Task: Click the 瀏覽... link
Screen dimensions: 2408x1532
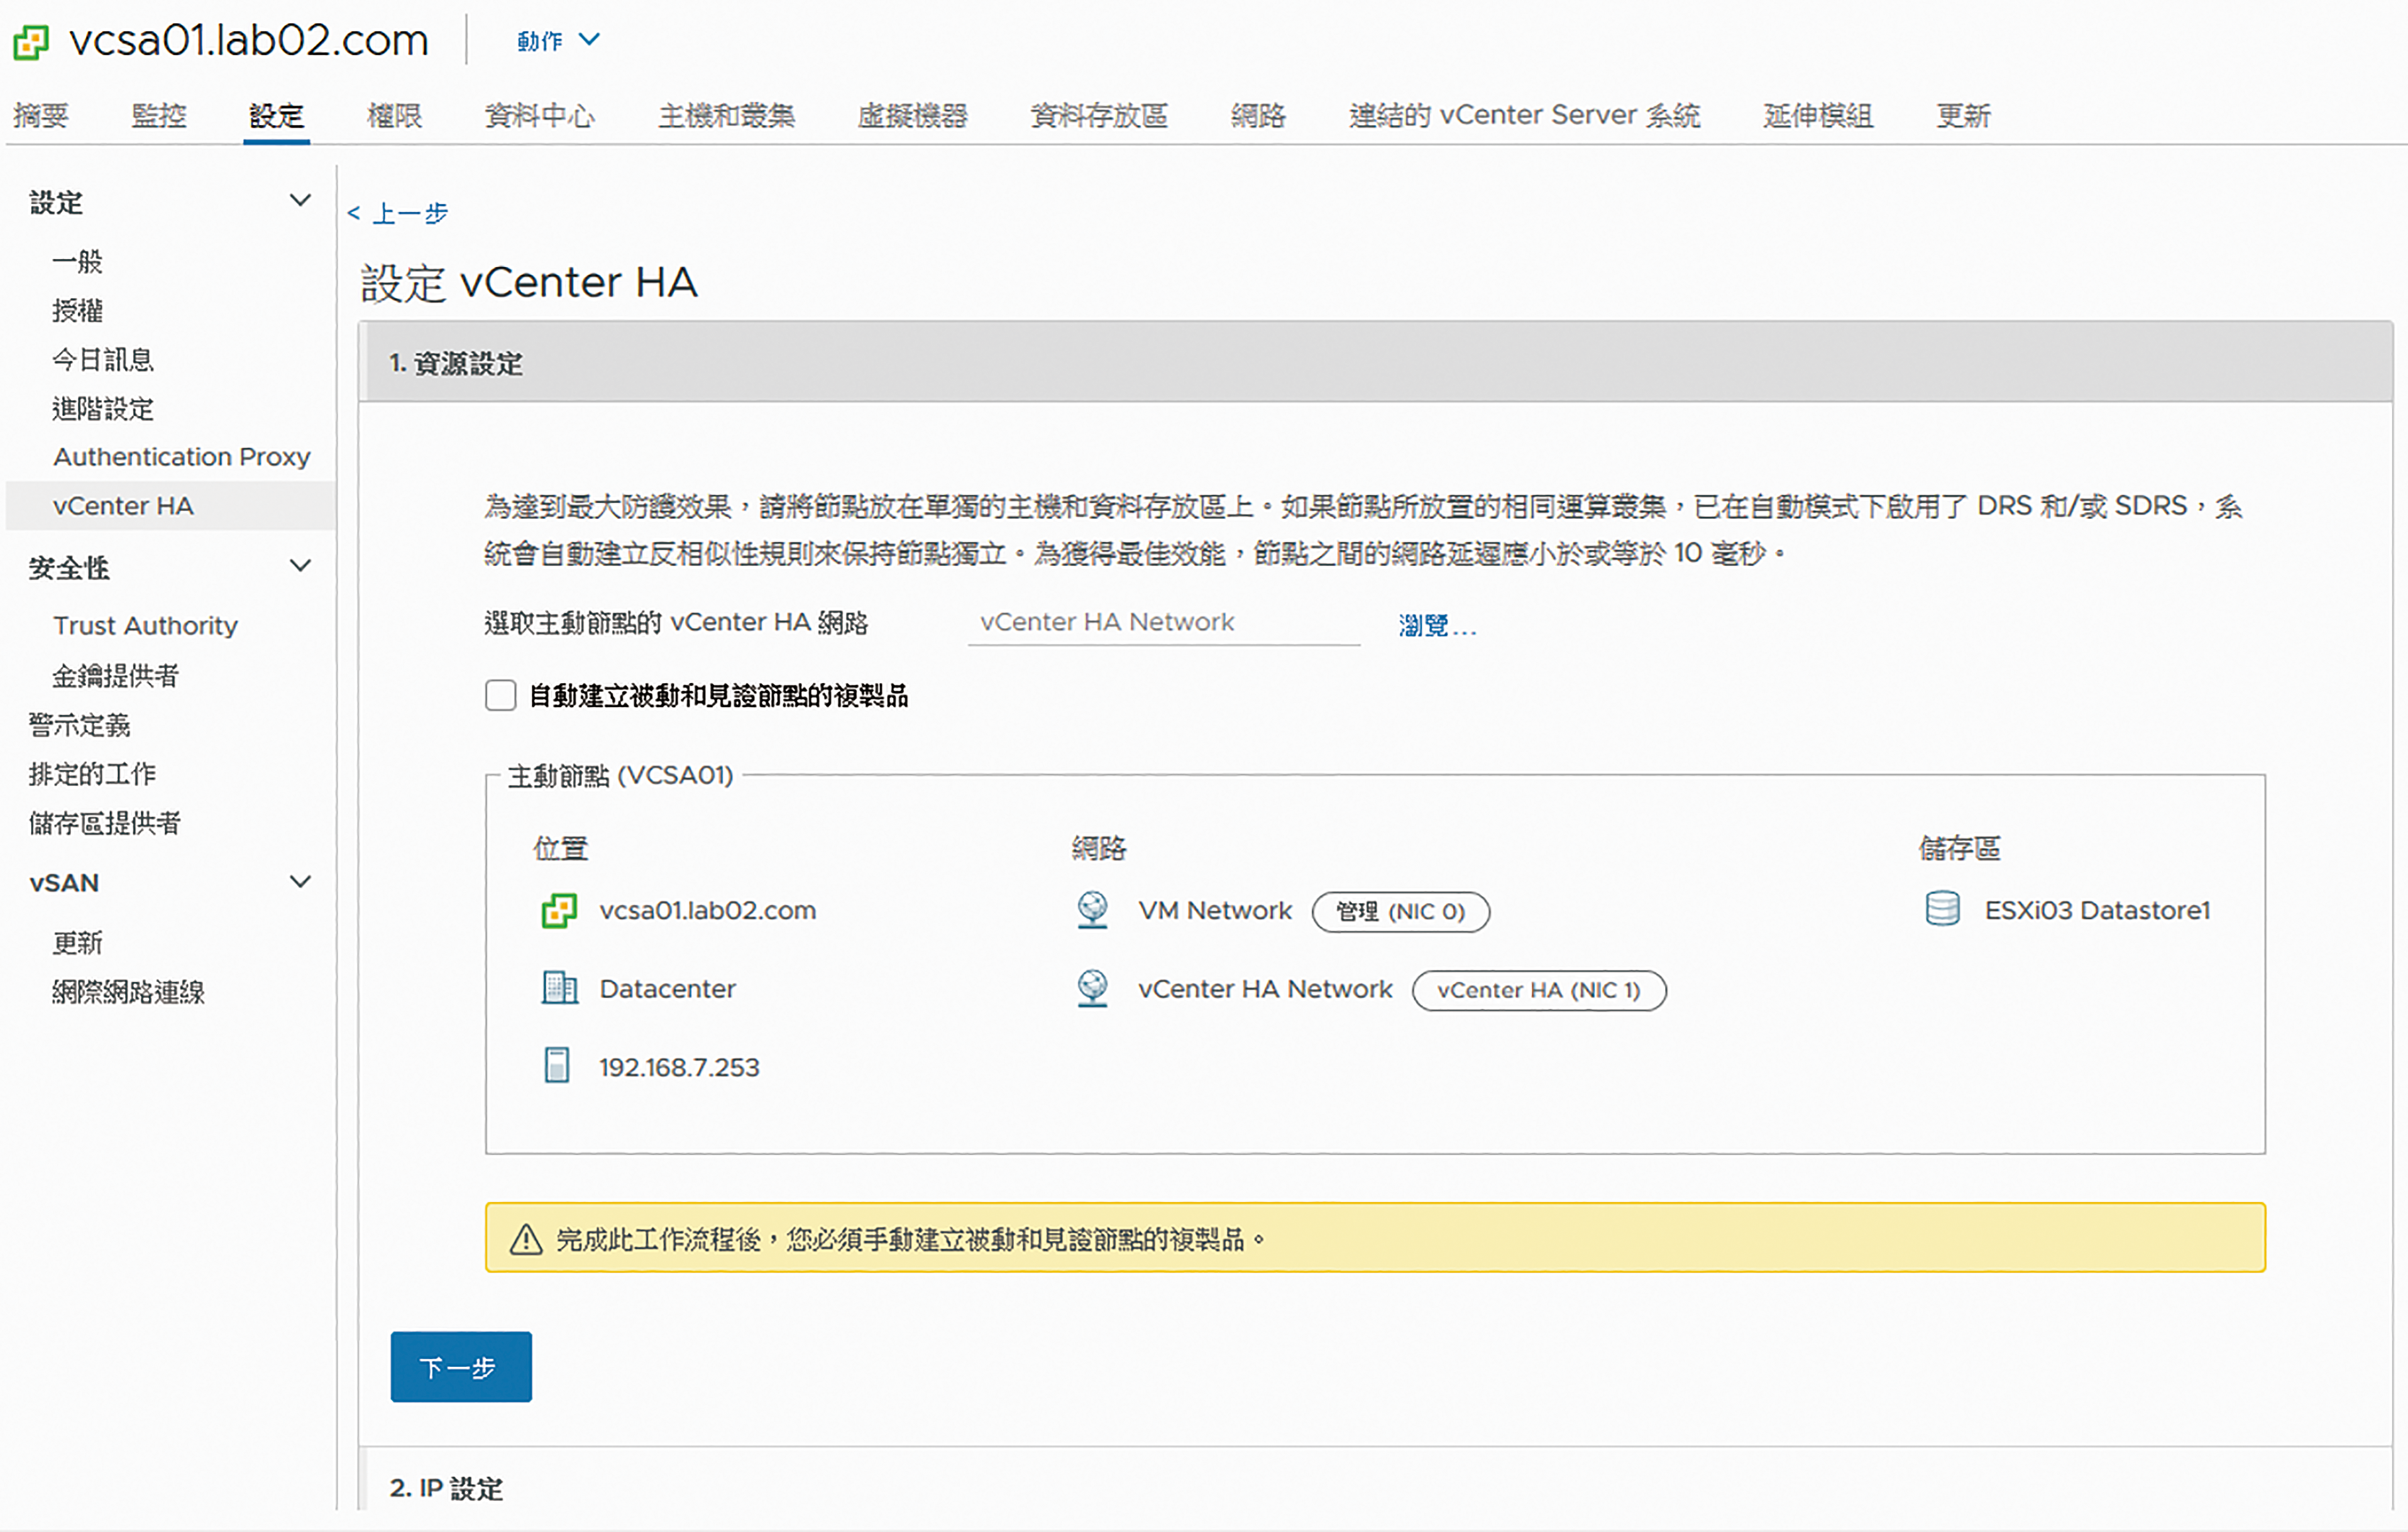Action: 1437,625
